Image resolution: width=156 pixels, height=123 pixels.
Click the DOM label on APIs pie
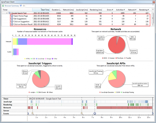97,86
